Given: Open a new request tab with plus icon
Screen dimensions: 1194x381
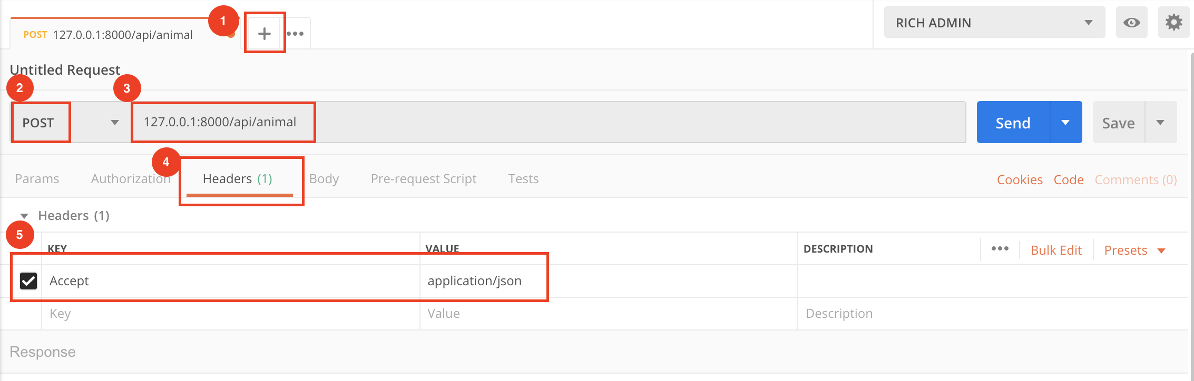Looking at the screenshot, I should 265,34.
